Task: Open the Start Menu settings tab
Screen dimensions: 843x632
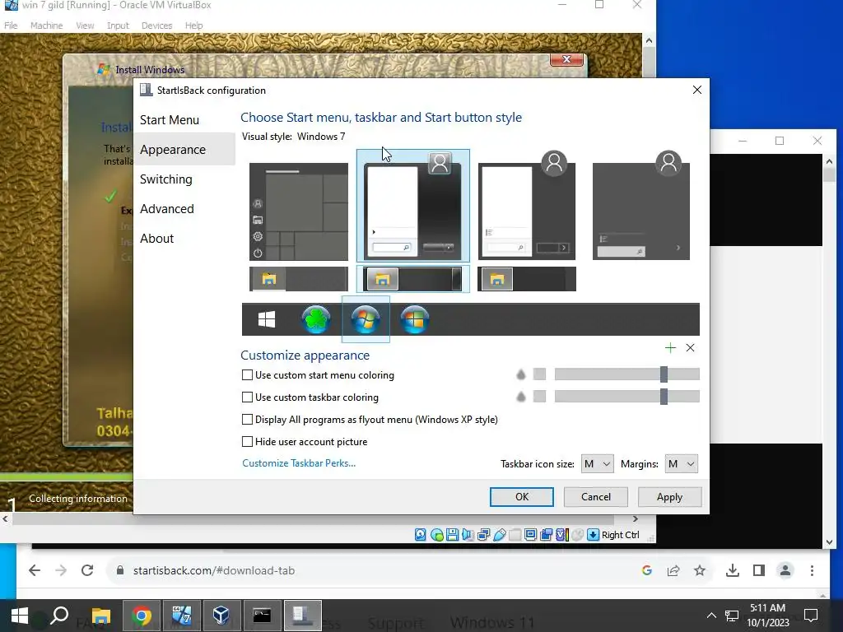Action: click(184, 120)
